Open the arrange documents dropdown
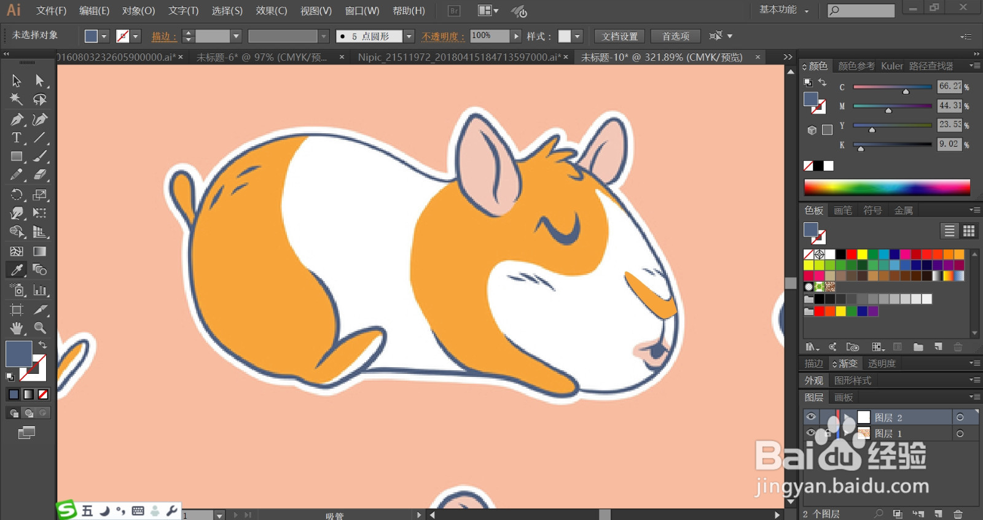Image resolution: width=983 pixels, height=520 pixels. tap(488, 10)
